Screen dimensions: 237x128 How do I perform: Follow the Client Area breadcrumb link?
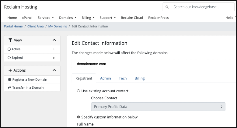[x=35, y=26]
